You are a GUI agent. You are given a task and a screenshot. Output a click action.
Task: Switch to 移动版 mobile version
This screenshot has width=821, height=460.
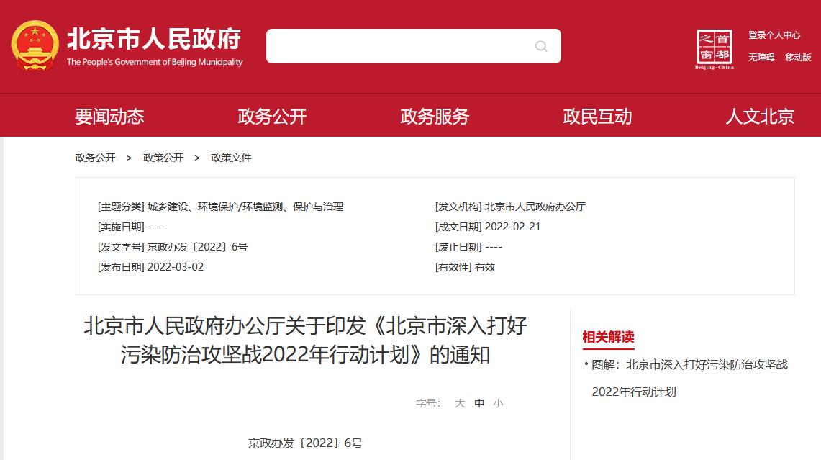[798, 58]
